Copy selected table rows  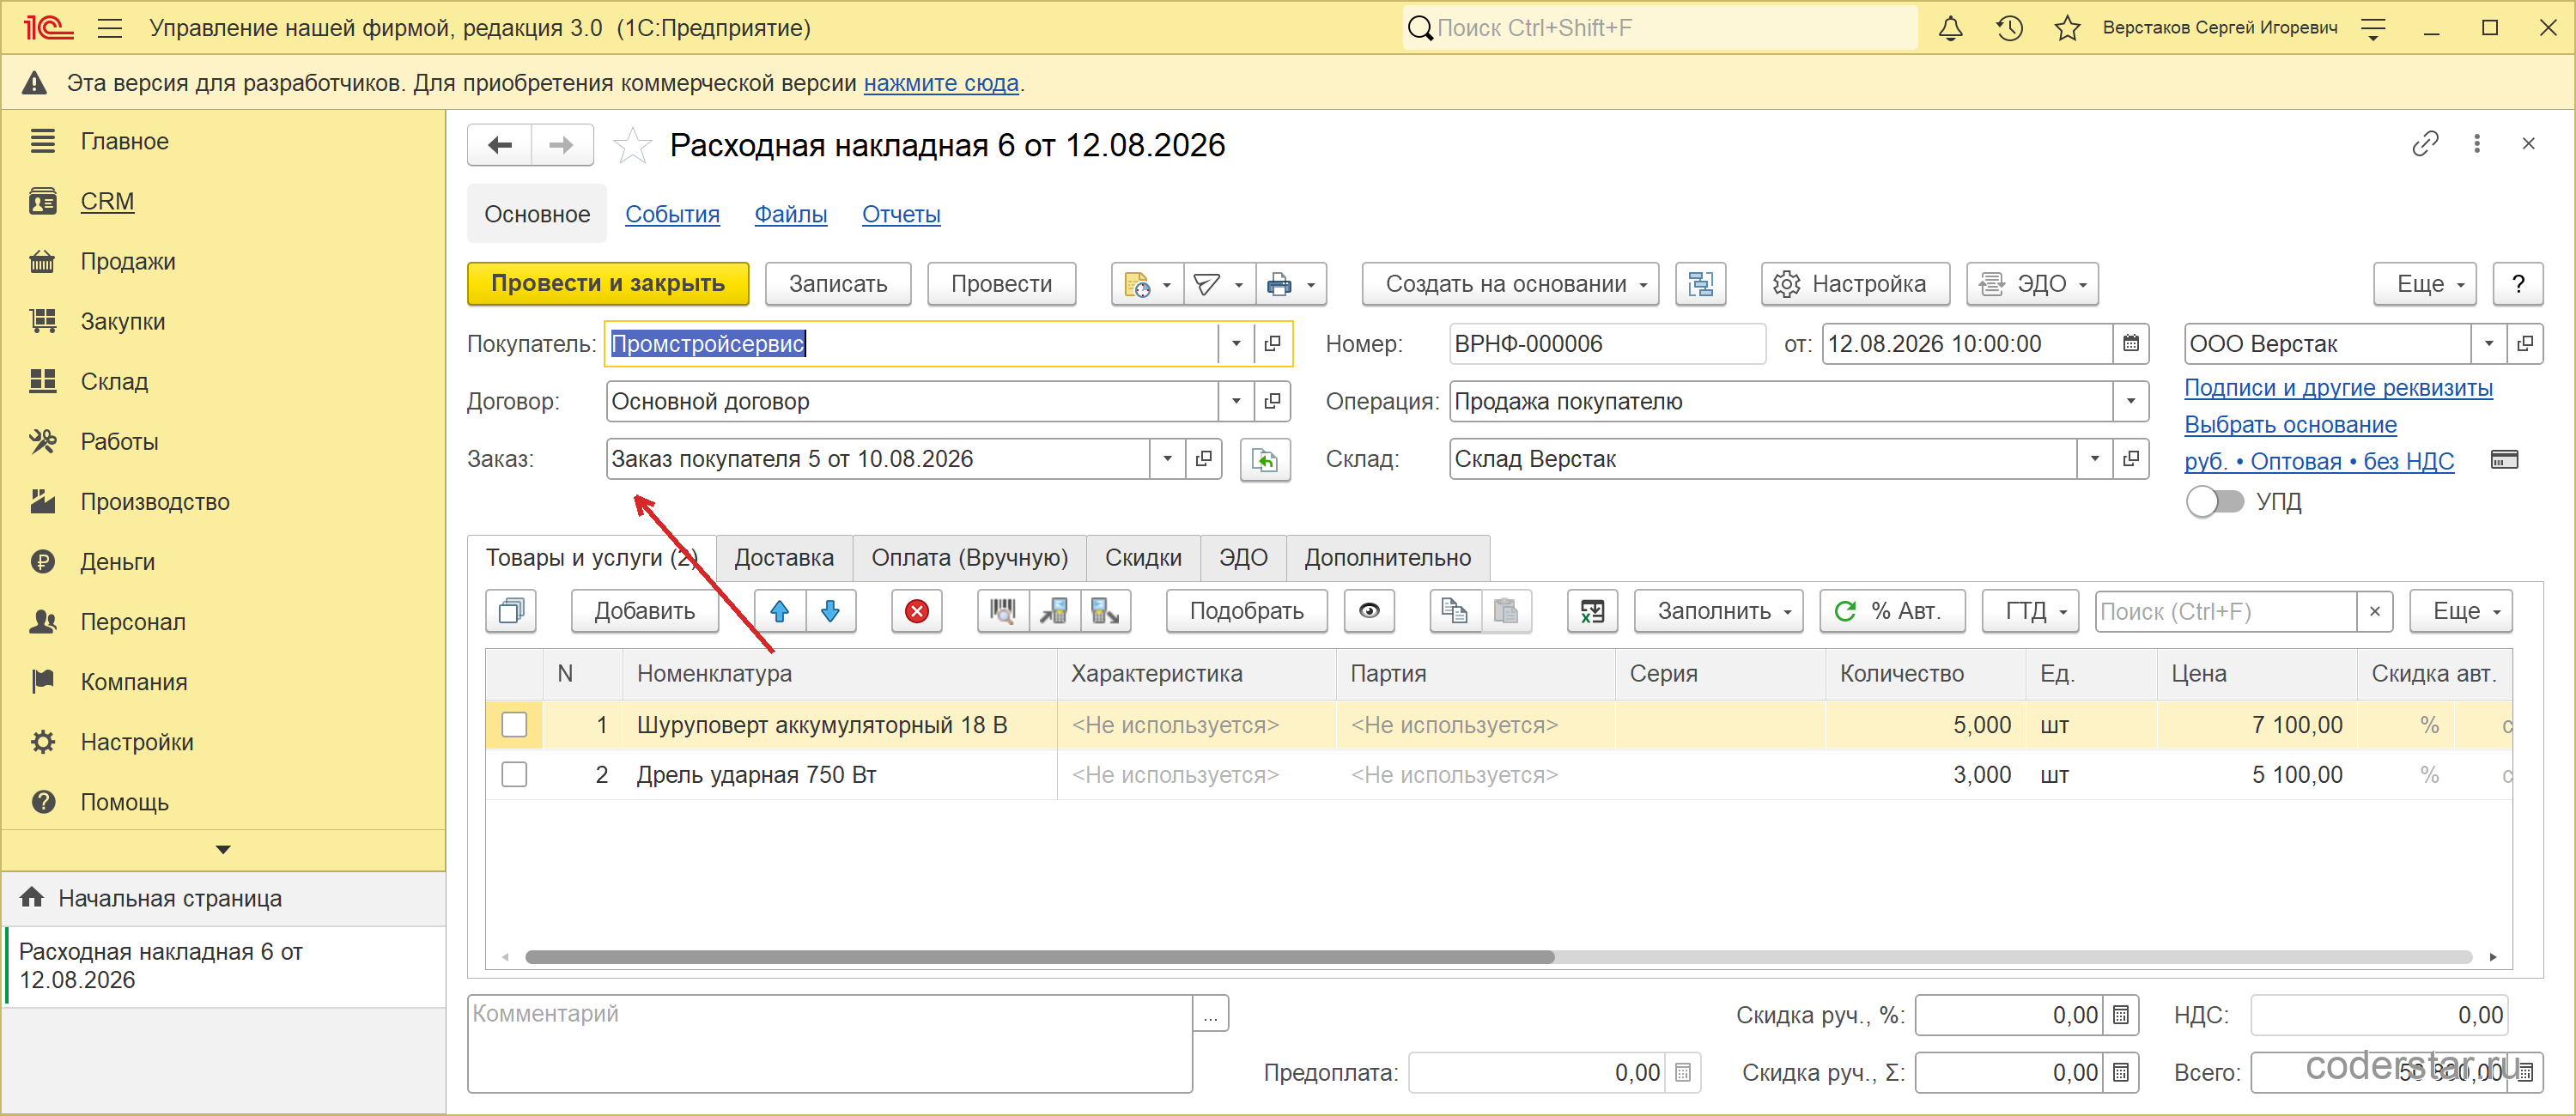tap(511, 611)
